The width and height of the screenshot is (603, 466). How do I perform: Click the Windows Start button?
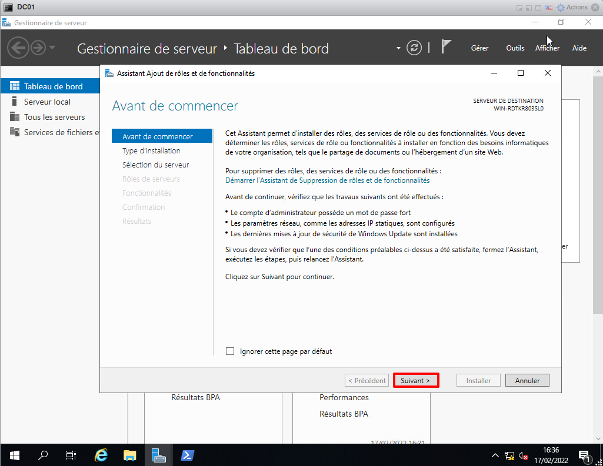click(x=14, y=455)
